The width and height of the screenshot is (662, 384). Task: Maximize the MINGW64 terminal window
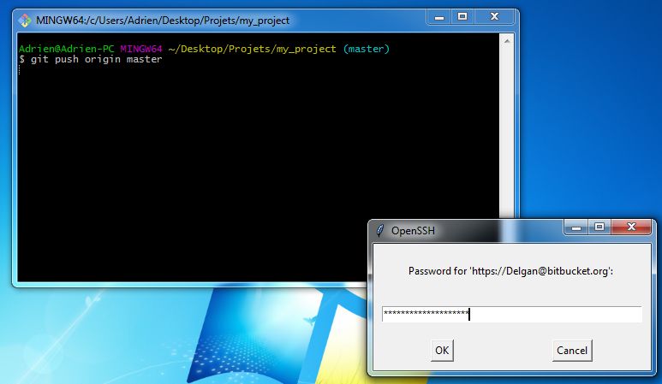pyautogui.click(x=462, y=17)
